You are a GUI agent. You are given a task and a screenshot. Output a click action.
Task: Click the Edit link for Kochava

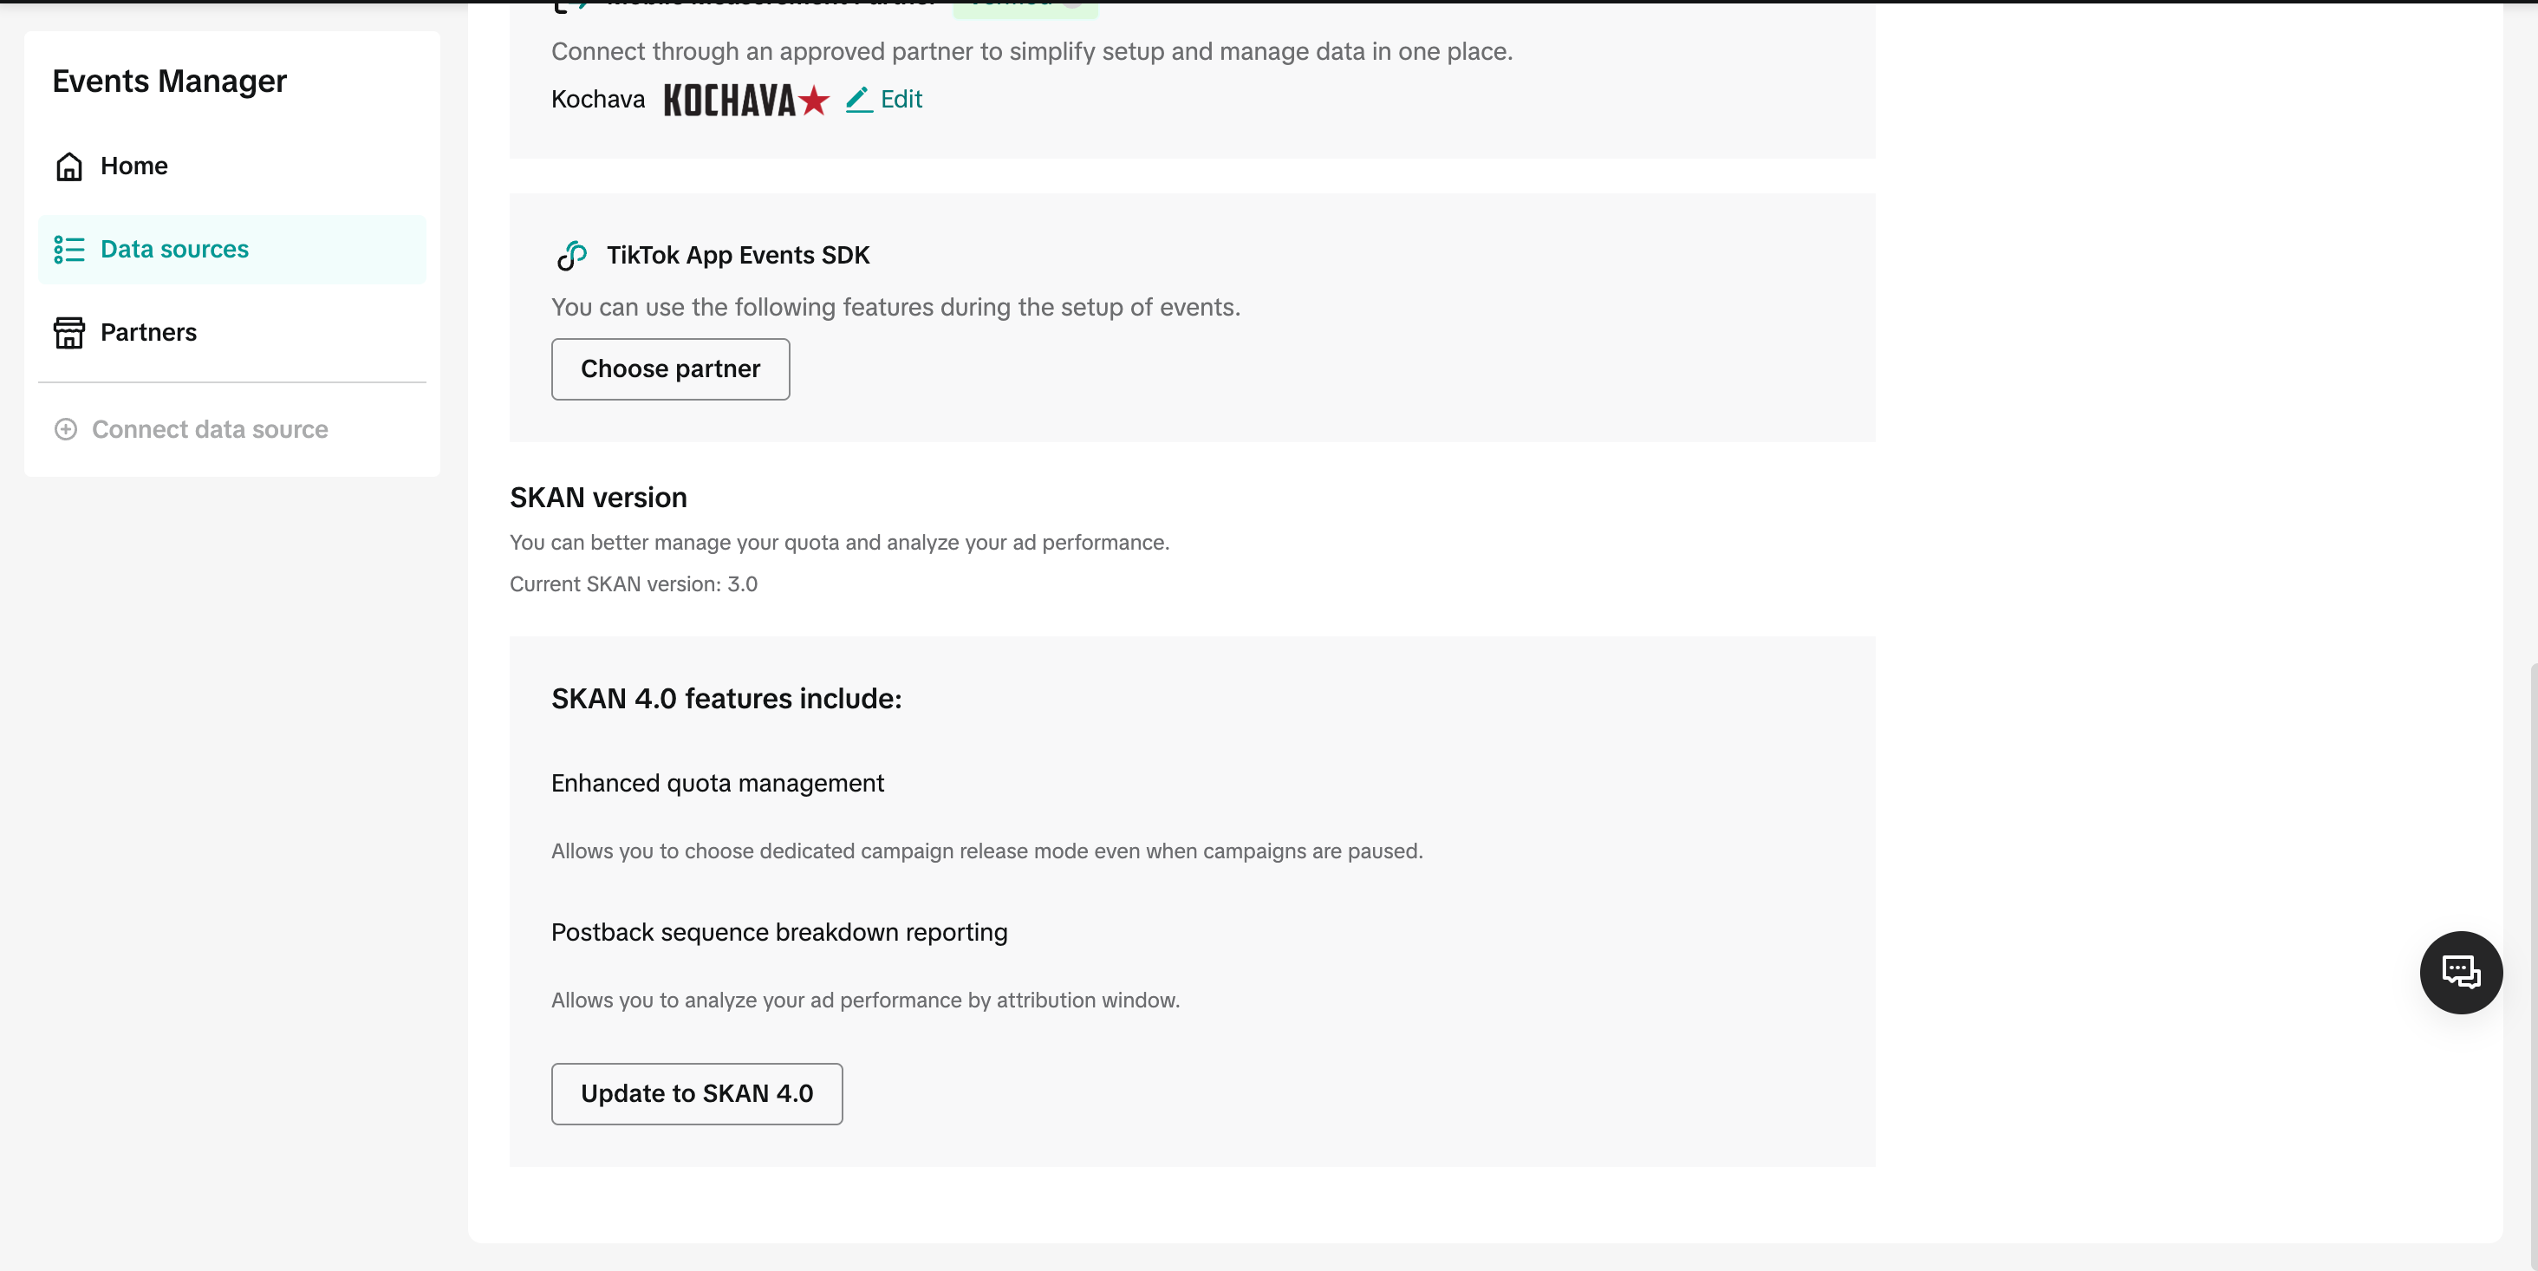(901, 100)
